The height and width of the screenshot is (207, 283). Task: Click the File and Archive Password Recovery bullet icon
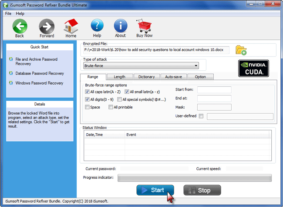click(11, 59)
